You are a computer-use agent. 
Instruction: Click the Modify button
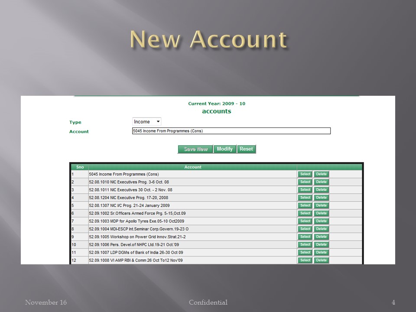point(225,149)
